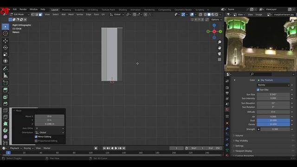The height and width of the screenshot is (167, 297).
Task: Open the Playback popover in timeline
Action: [16, 148]
